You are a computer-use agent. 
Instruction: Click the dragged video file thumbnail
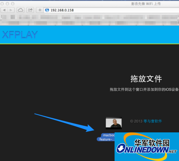click(x=114, y=123)
